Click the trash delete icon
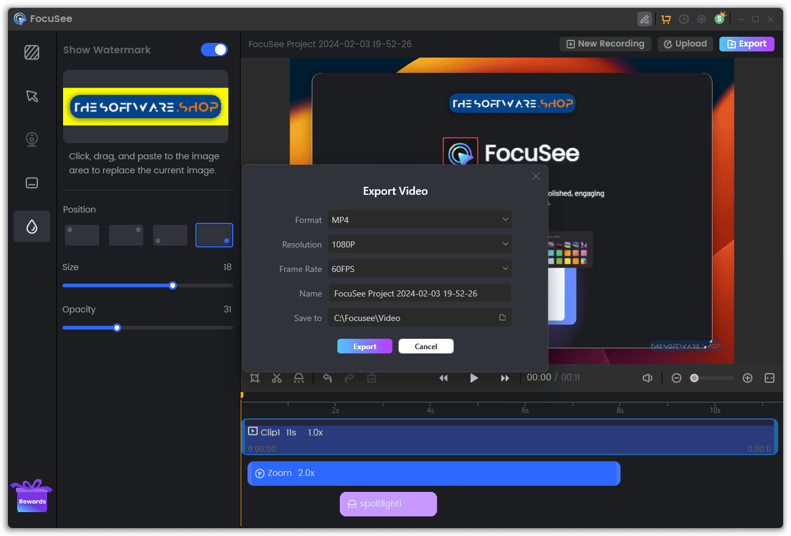 [372, 378]
